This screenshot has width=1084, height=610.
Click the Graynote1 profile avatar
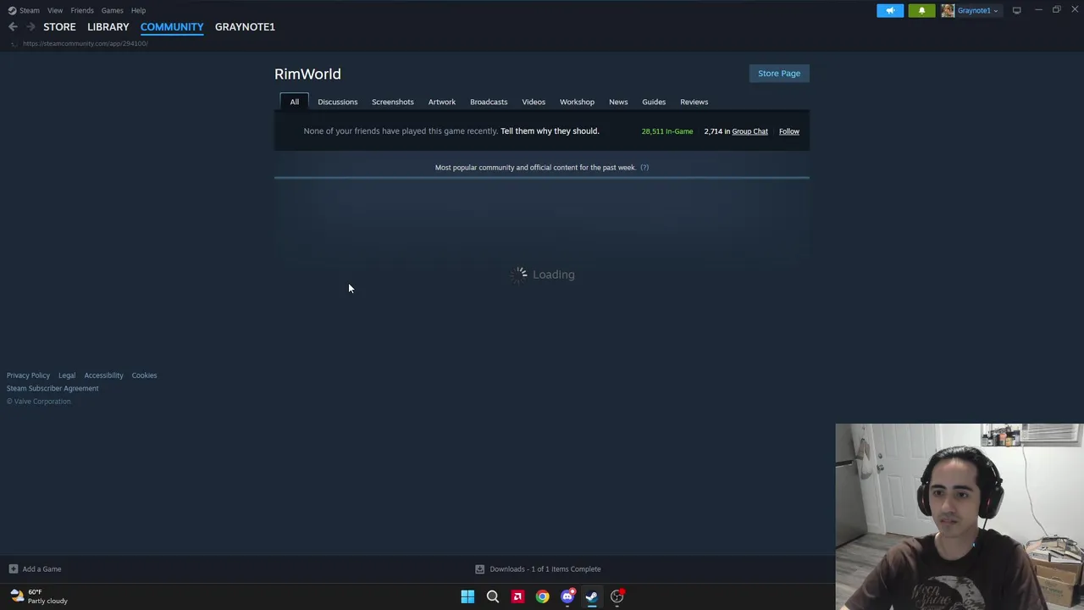click(948, 10)
